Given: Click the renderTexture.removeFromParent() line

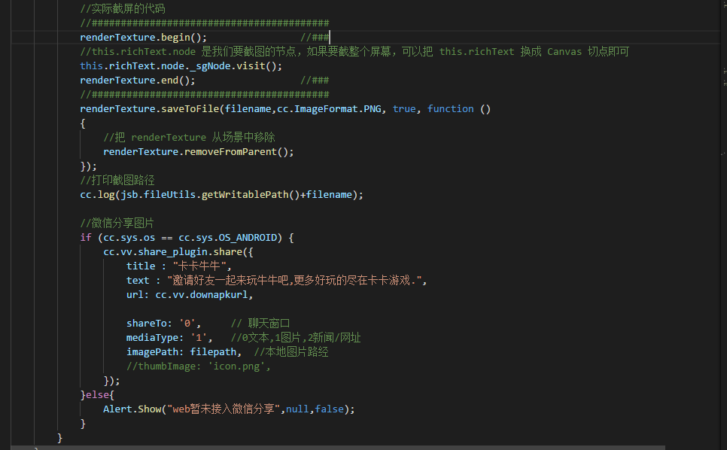Looking at the screenshot, I should pos(199,151).
